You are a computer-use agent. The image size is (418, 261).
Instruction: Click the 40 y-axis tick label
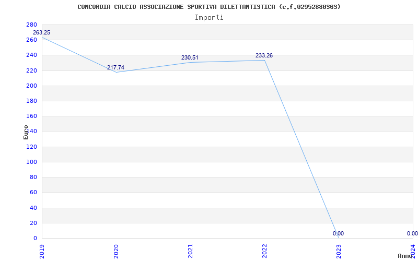pos(33,208)
